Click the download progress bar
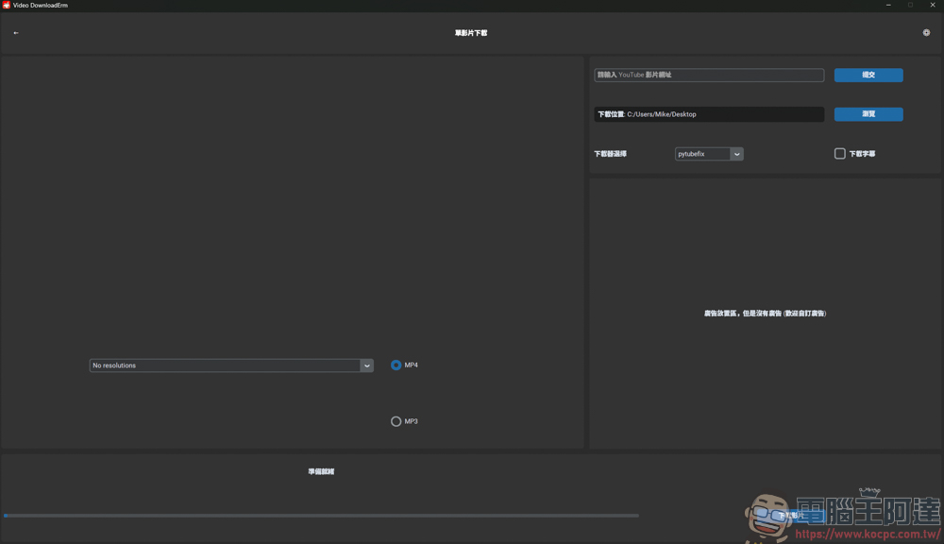 tap(321, 516)
